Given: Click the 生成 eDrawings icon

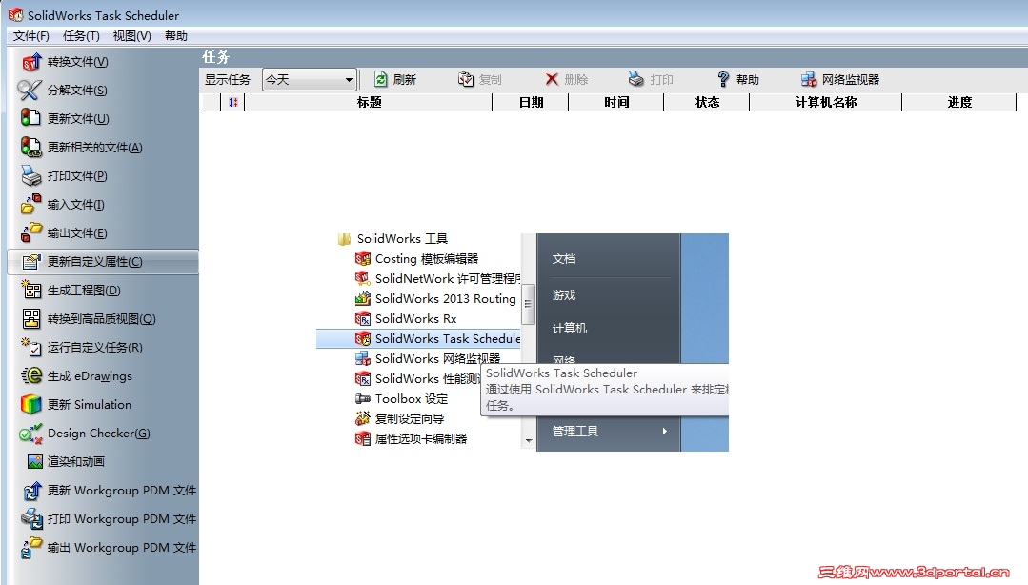Looking at the screenshot, I should (x=30, y=375).
